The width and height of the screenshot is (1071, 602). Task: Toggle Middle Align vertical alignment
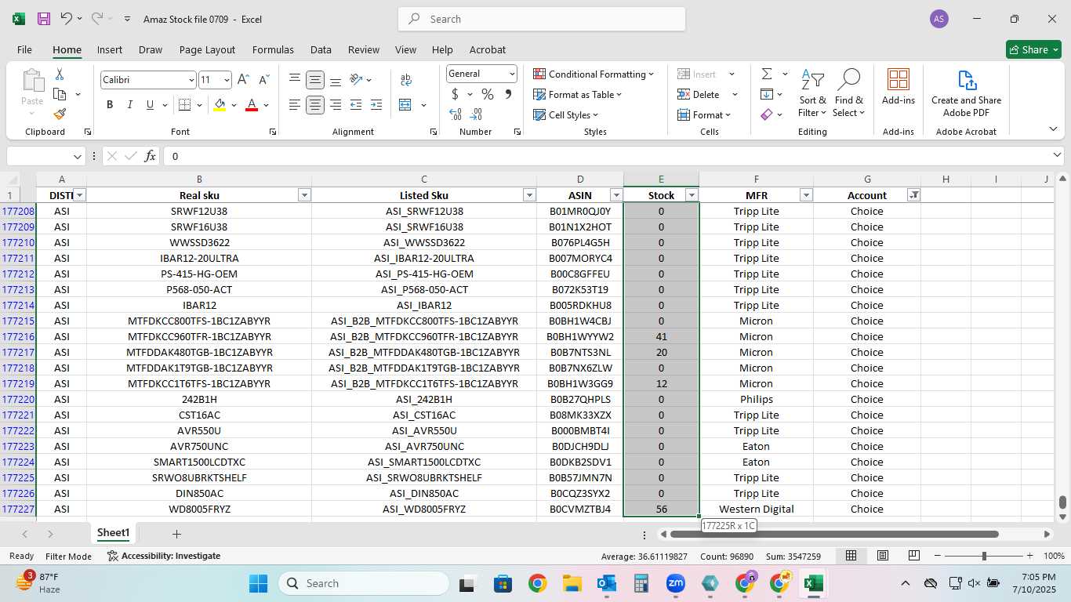315,80
